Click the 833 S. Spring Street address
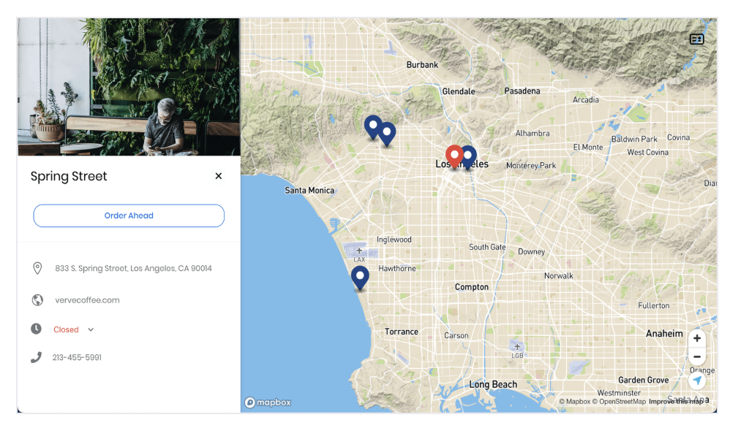This screenshot has height=428, width=730. [133, 269]
